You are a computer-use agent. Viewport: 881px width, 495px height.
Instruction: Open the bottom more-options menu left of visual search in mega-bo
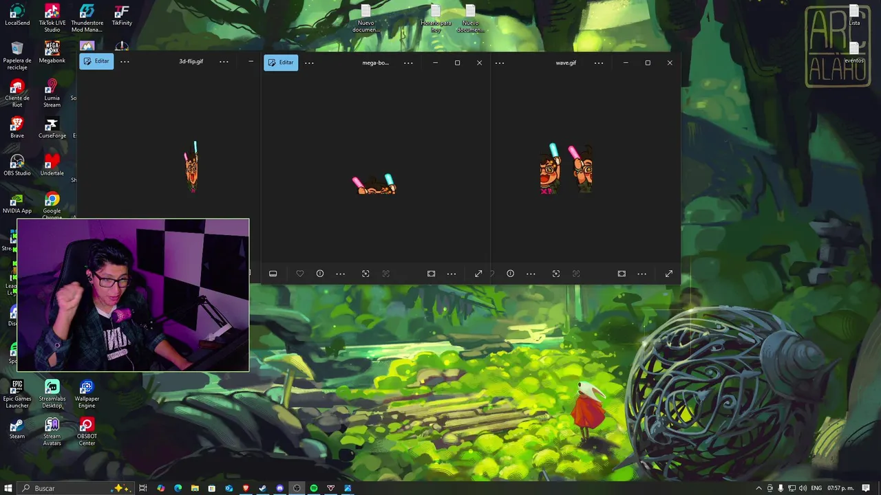coord(340,274)
